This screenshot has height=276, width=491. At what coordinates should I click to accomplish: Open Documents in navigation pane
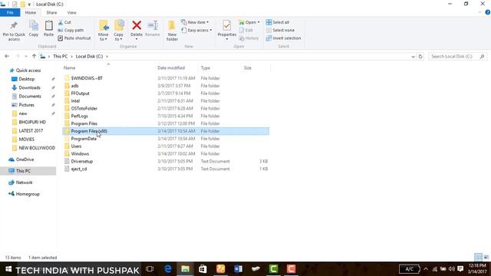30,97
